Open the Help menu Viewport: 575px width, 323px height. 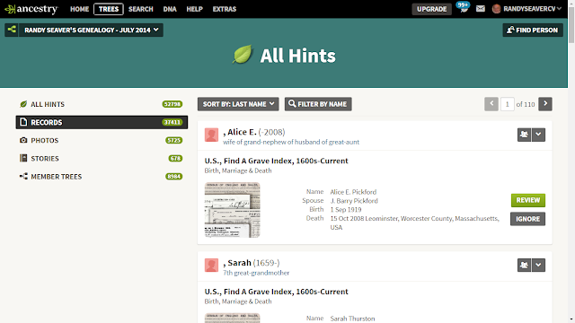click(x=194, y=9)
